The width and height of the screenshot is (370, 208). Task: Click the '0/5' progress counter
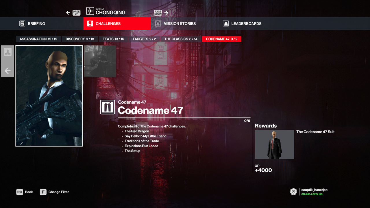click(247, 121)
